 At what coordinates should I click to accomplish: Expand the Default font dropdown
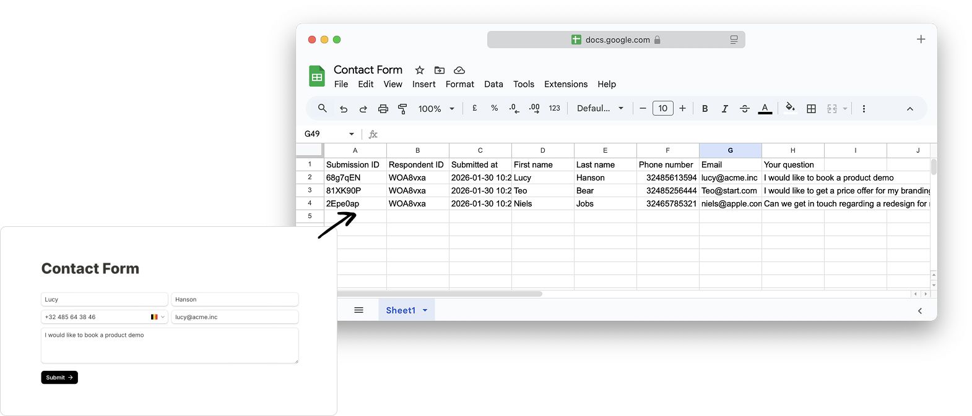coord(600,108)
